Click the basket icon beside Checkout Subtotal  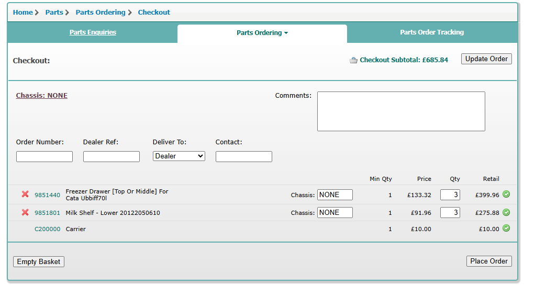tap(353, 60)
